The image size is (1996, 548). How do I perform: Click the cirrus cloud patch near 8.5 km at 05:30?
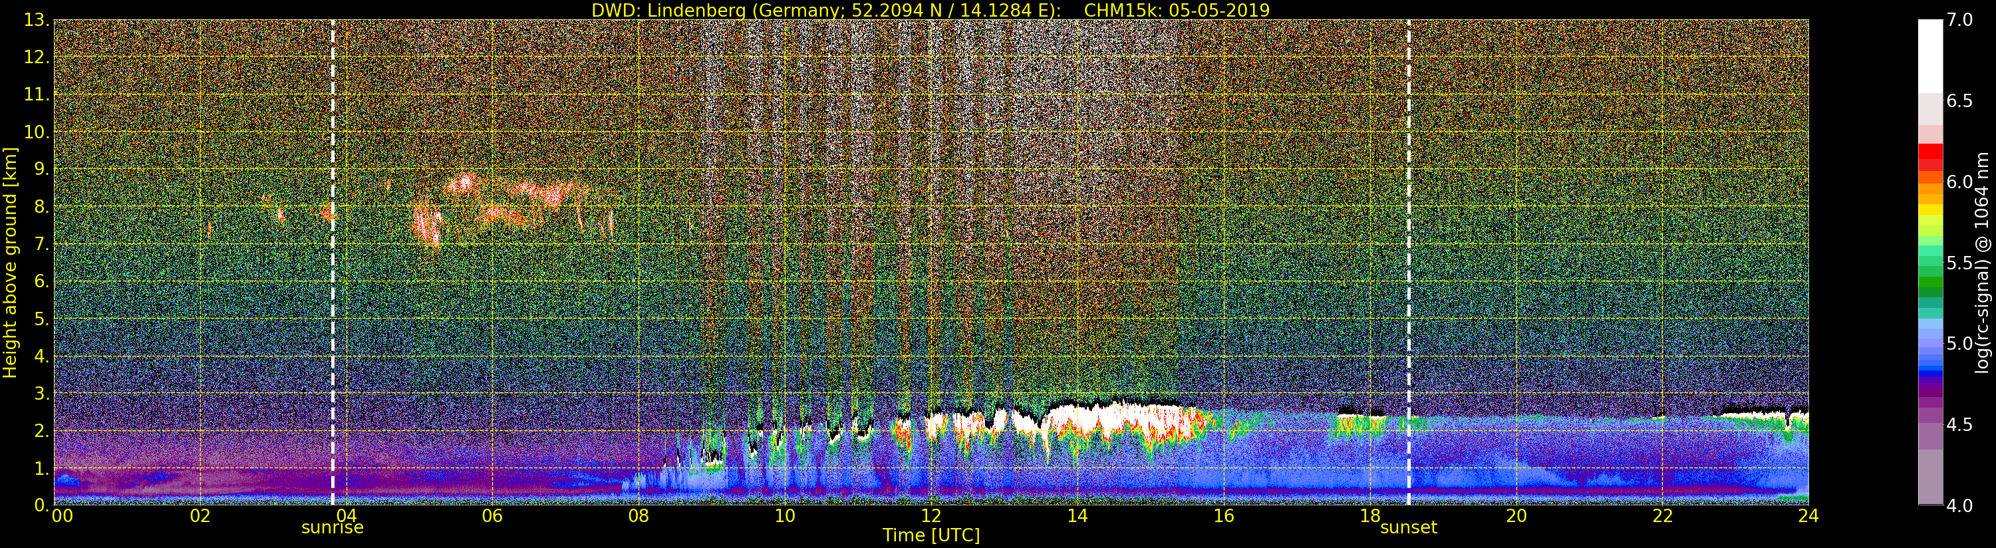(x=464, y=184)
